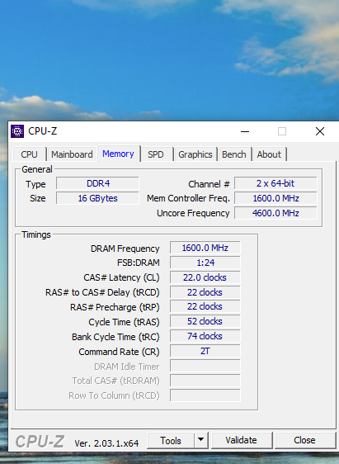Image resolution: width=339 pixels, height=464 pixels.
Task: Click the "Channel #" label
Action: [209, 184]
